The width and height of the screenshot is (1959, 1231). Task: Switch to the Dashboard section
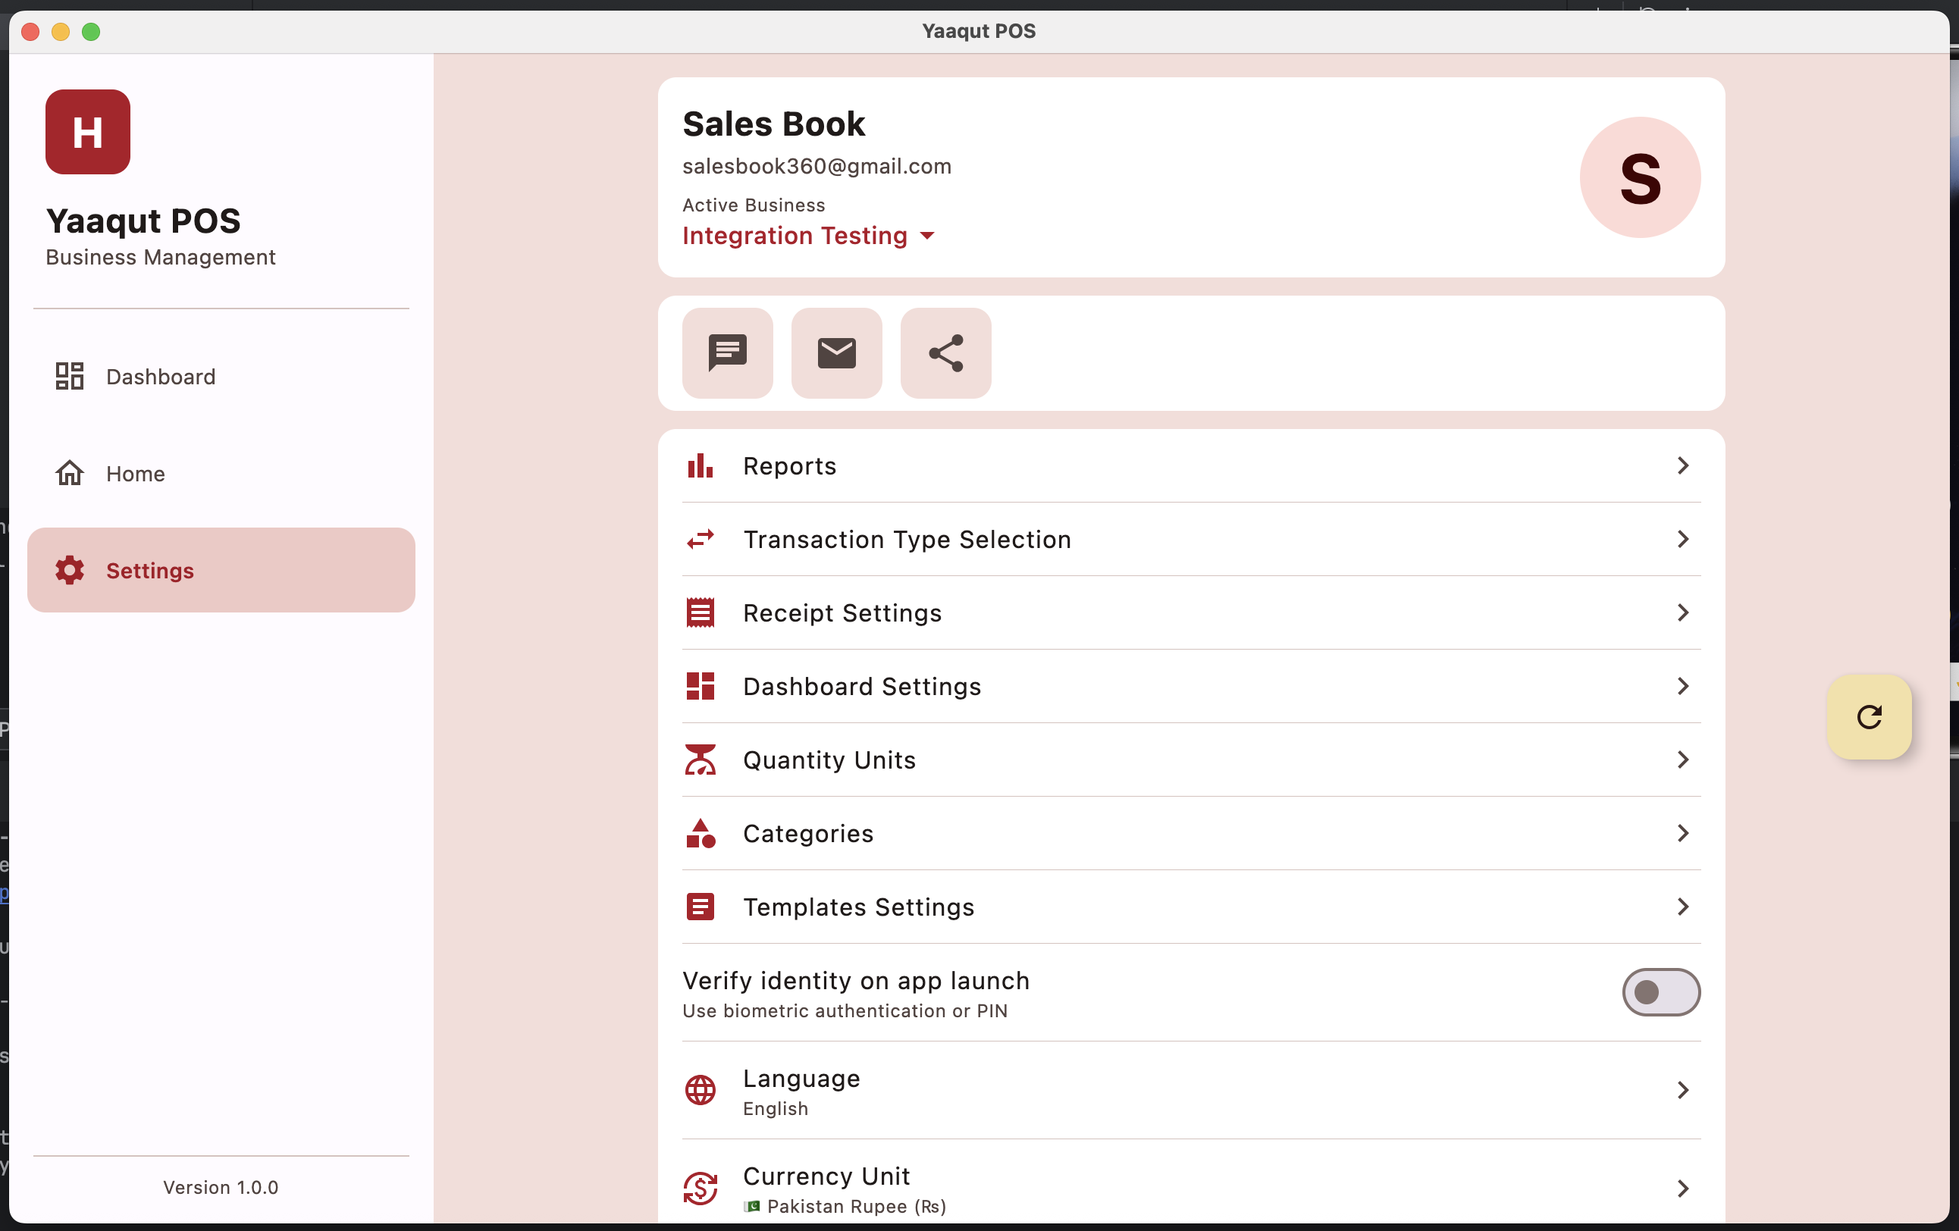[x=160, y=376]
